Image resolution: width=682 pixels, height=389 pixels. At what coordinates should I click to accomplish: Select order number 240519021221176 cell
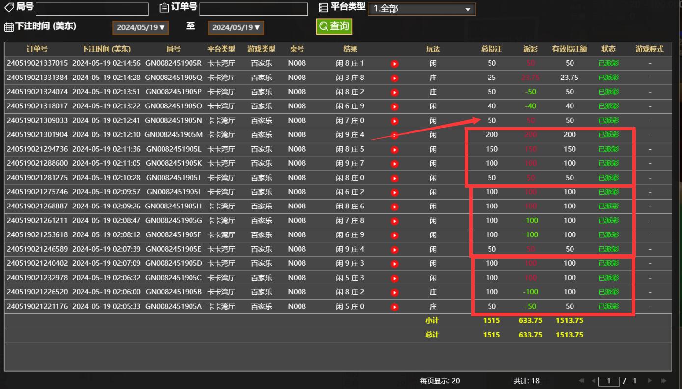pyautogui.click(x=37, y=307)
